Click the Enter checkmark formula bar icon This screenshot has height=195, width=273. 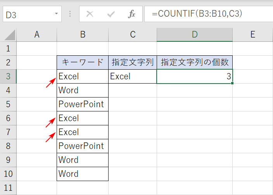click(x=111, y=14)
